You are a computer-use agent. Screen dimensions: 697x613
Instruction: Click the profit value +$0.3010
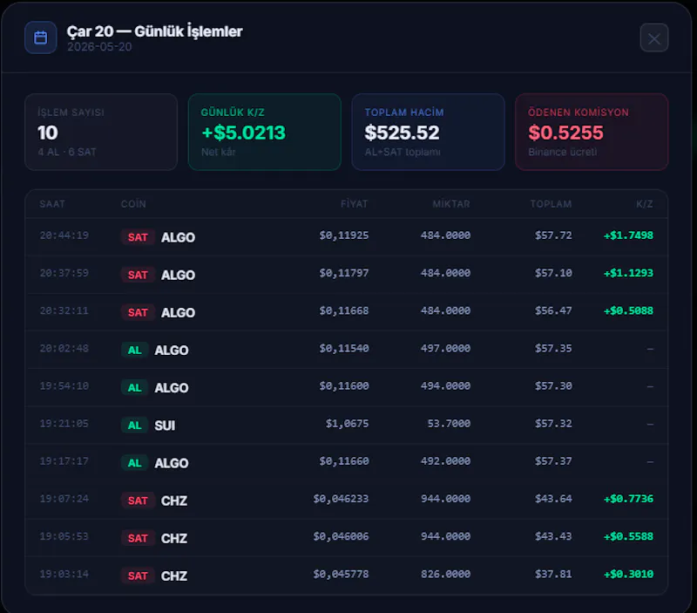(628, 574)
